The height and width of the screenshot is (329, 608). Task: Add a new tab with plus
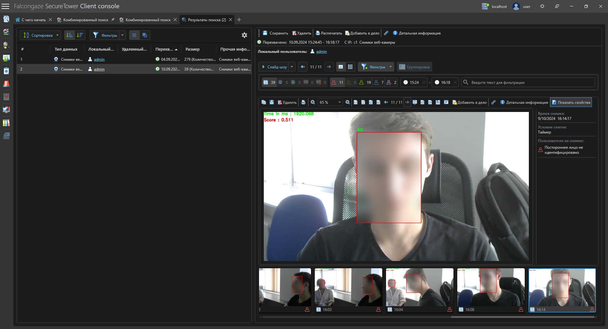pyautogui.click(x=239, y=20)
